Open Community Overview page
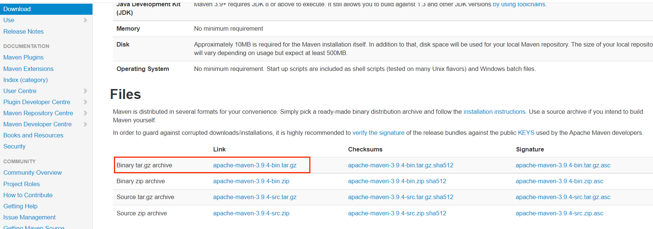Viewport: 653px width, 229px height. [33, 172]
